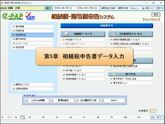The image size is (165, 124).
Task: Select 05 シミュレーション menu item
Action: click(32, 43)
